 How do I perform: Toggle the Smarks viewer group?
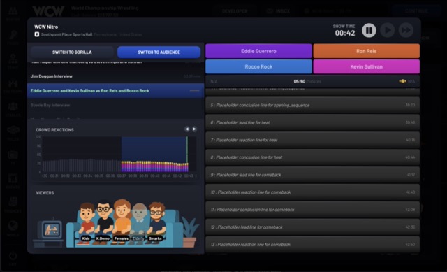tap(156, 222)
